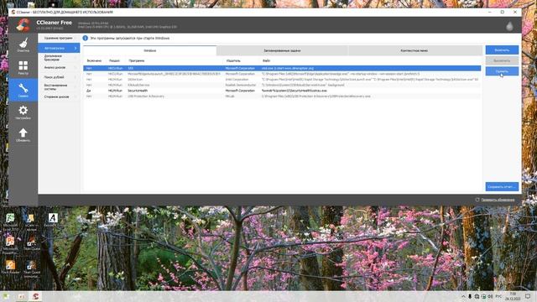Expand the Startup item arrow

click(x=76, y=49)
